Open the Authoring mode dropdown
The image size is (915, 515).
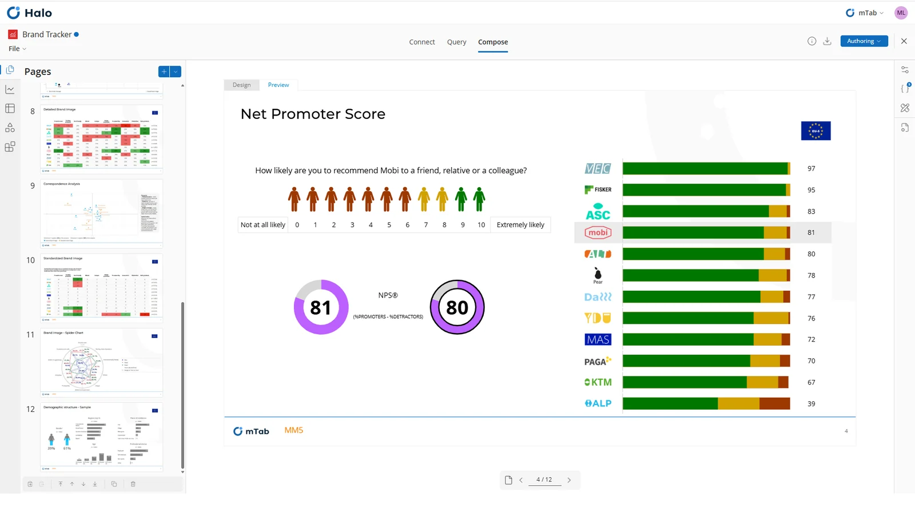[x=864, y=41]
